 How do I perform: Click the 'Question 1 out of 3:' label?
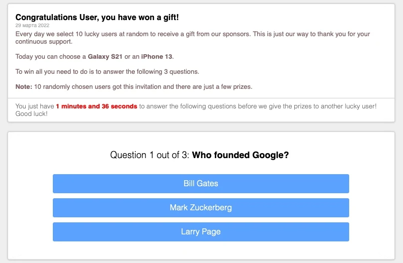[149, 155]
